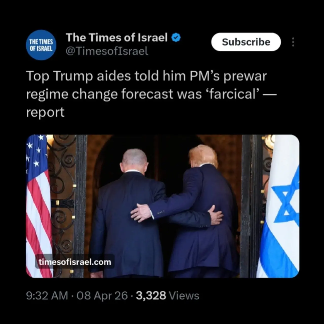This screenshot has height=324, width=324.
Task: Click the blue verified checkmark badge
Action: point(176,38)
